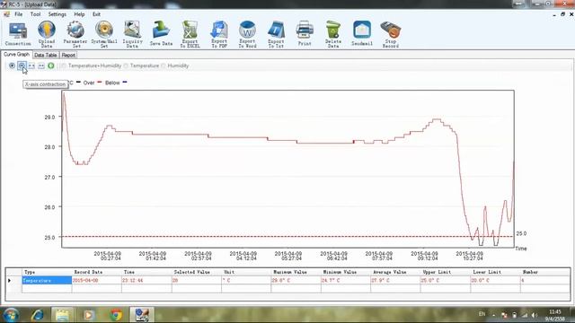Click the Below legend blue swatch
575x323 pixels.
coord(125,82)
